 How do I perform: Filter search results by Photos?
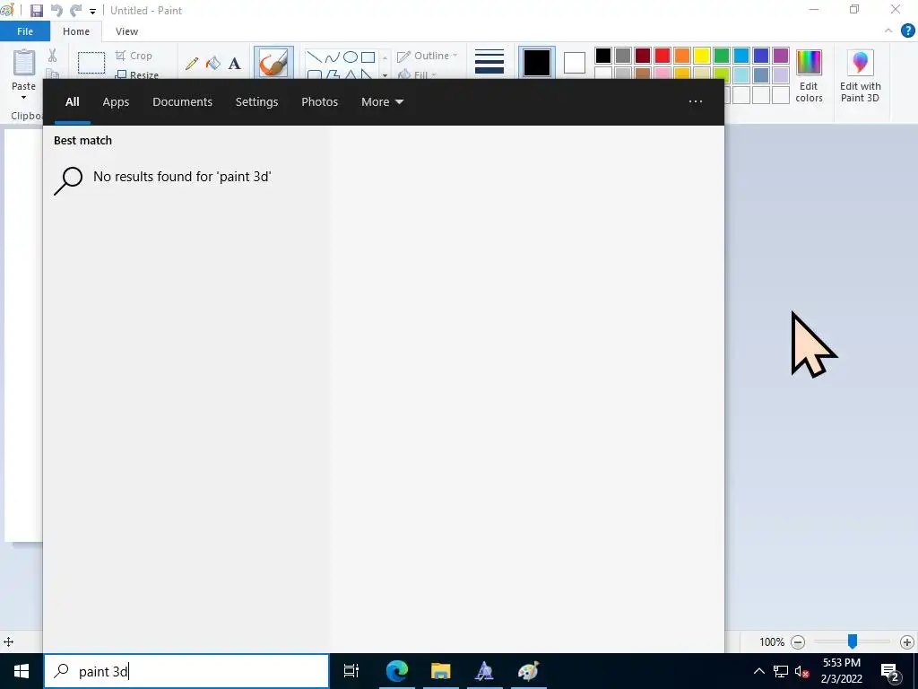point(320,102)
